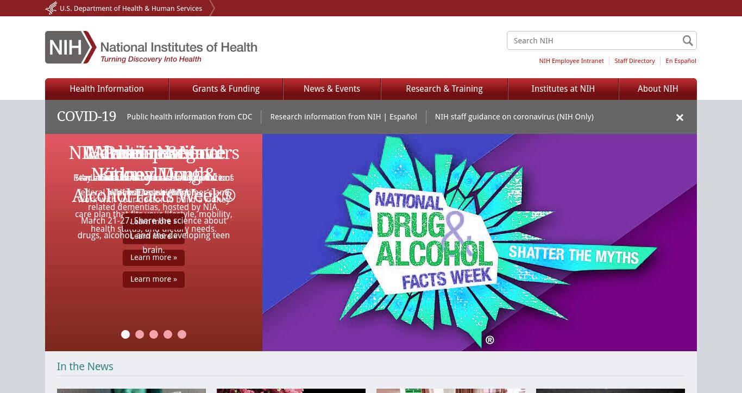The image size is (742, 393).
Task: Open the Institutes at NIH menu
Action: coord(563,89)
